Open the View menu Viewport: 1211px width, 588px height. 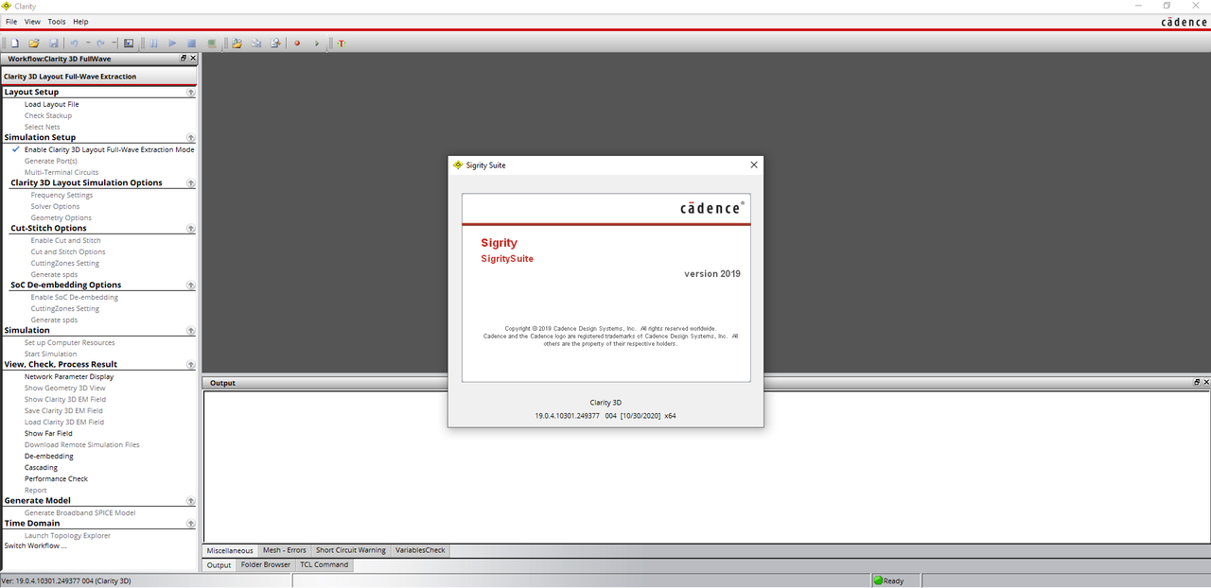pyautogui.click(x=32, y=22)
